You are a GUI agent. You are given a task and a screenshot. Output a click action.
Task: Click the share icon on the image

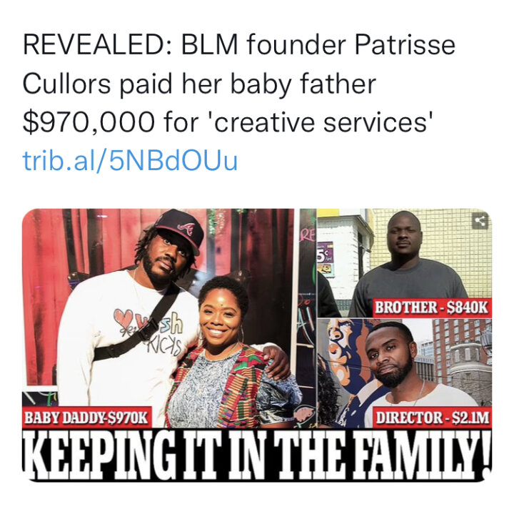click(480, 221)
